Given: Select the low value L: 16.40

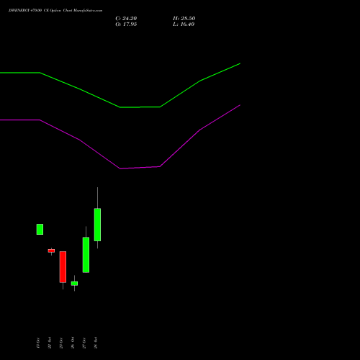Looking at the screenshot, I should (x=184, y=24).
